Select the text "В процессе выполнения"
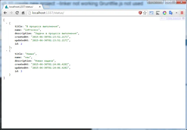 pyautogui.click(x=42, y=26)
